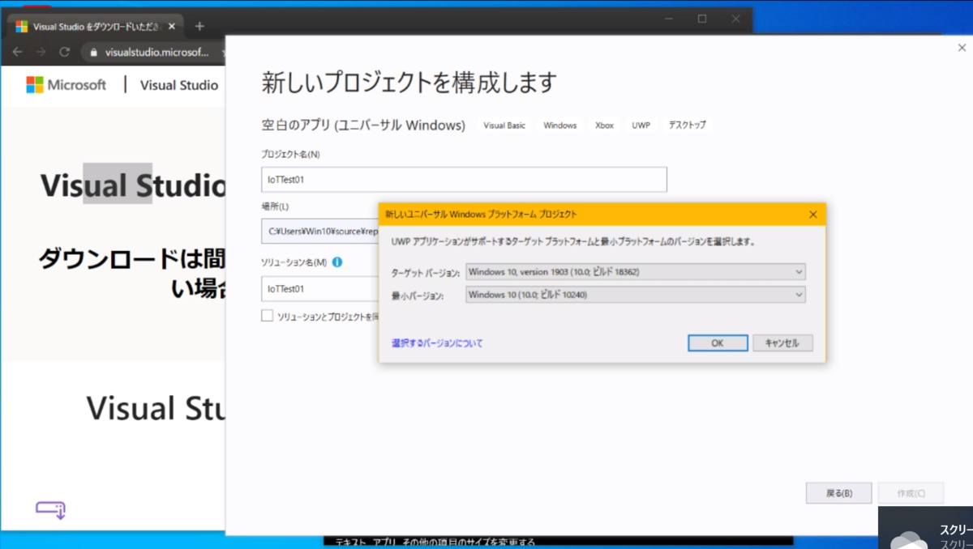Viewport: 973px width, 549px height.
Task: Click the purple feedback icon at bottom left
Action: tap(49, 511)
